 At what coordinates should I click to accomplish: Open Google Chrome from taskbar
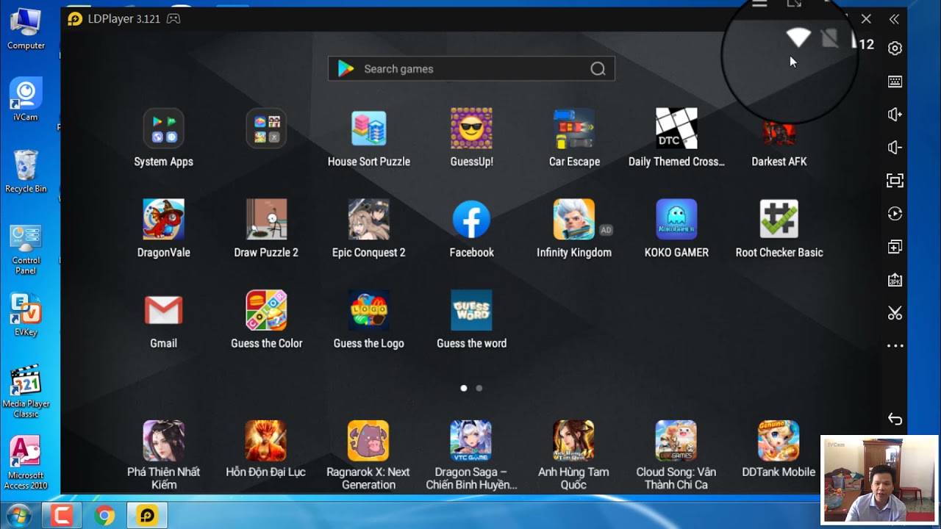click(104, 516)
